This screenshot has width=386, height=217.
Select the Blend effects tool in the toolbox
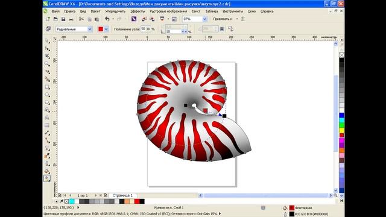47,148
